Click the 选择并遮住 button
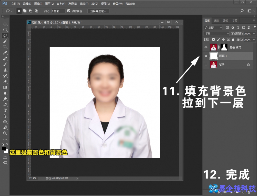 [x=98, y=11]
